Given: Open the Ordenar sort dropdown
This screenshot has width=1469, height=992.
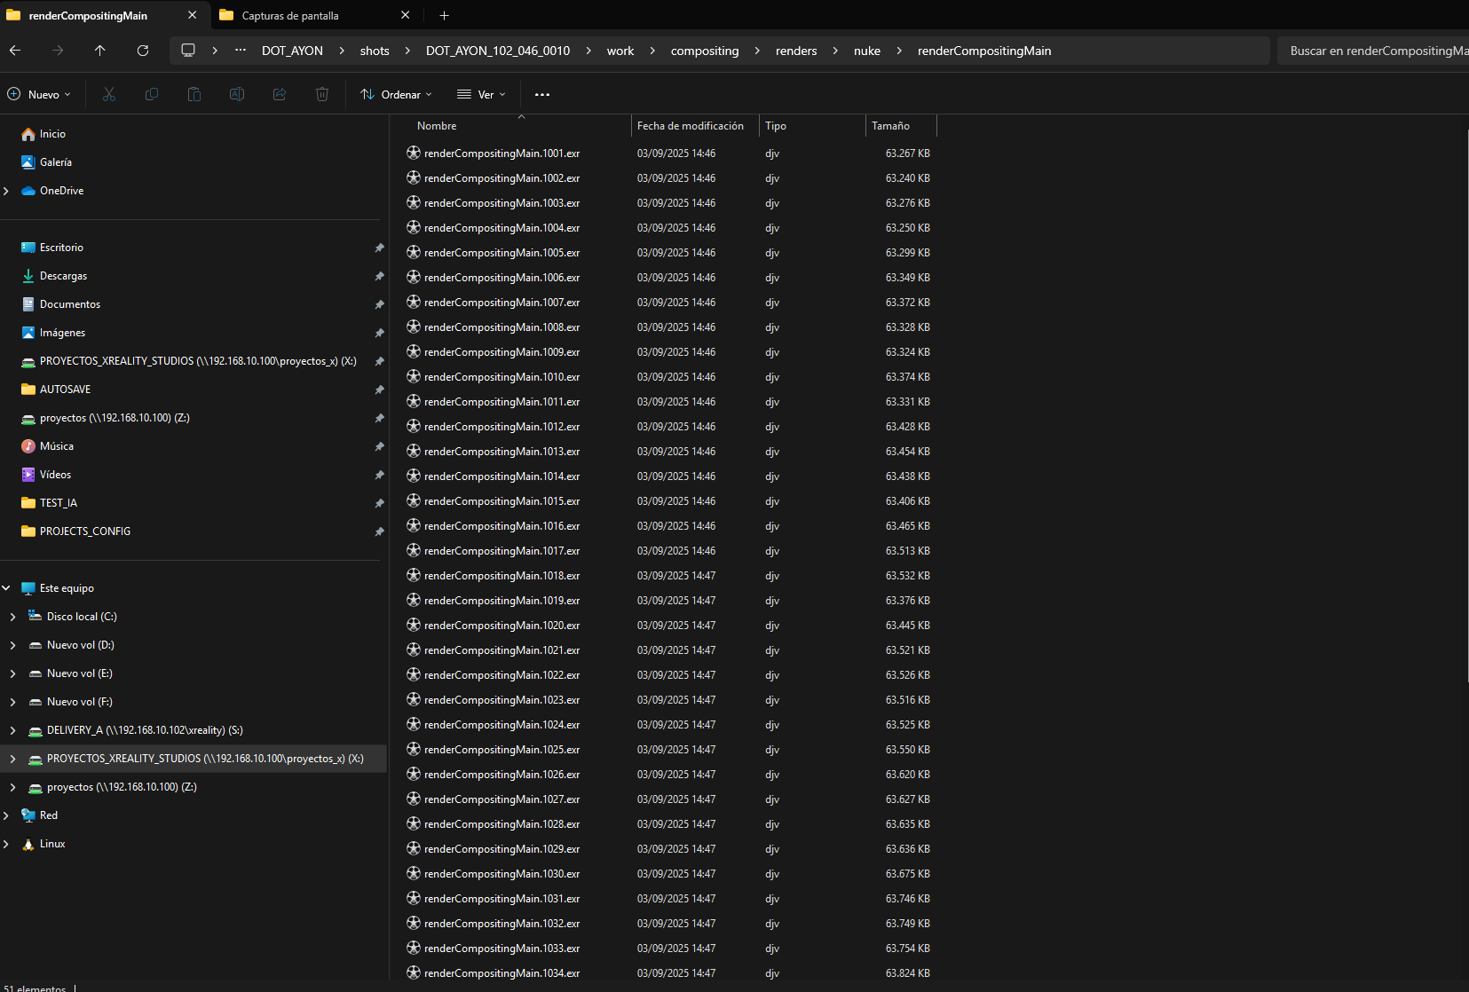Looking at the screenshot, I should point(396,94).
